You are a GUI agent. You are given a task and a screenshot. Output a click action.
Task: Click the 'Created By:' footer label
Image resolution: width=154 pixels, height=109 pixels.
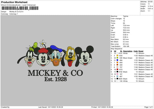(x=5, y=107)
